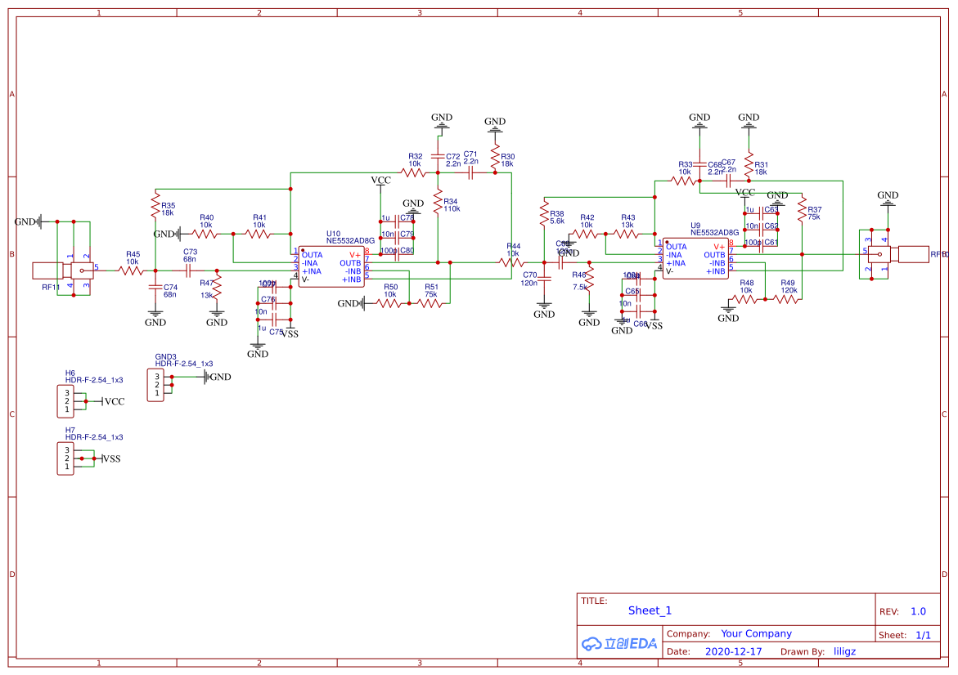Select the R49 120k resistor symbol

(x=785, y=299)
